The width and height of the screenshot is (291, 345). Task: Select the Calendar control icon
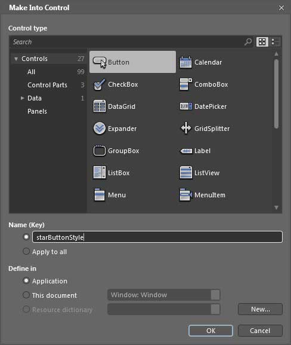(185, 62)
